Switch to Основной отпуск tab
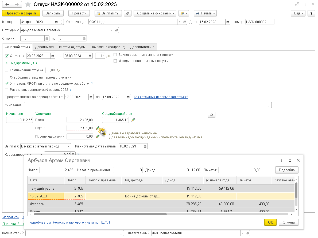This screenshot has width=318, height=238. [17, 47]
